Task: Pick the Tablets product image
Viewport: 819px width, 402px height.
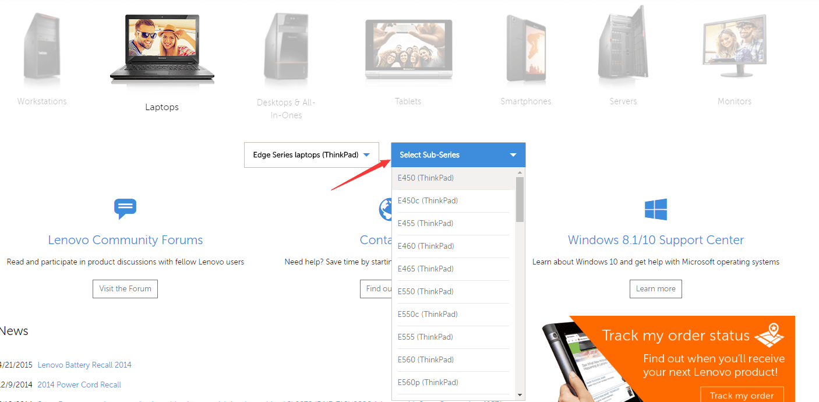Action: click(x=408, y=49)
